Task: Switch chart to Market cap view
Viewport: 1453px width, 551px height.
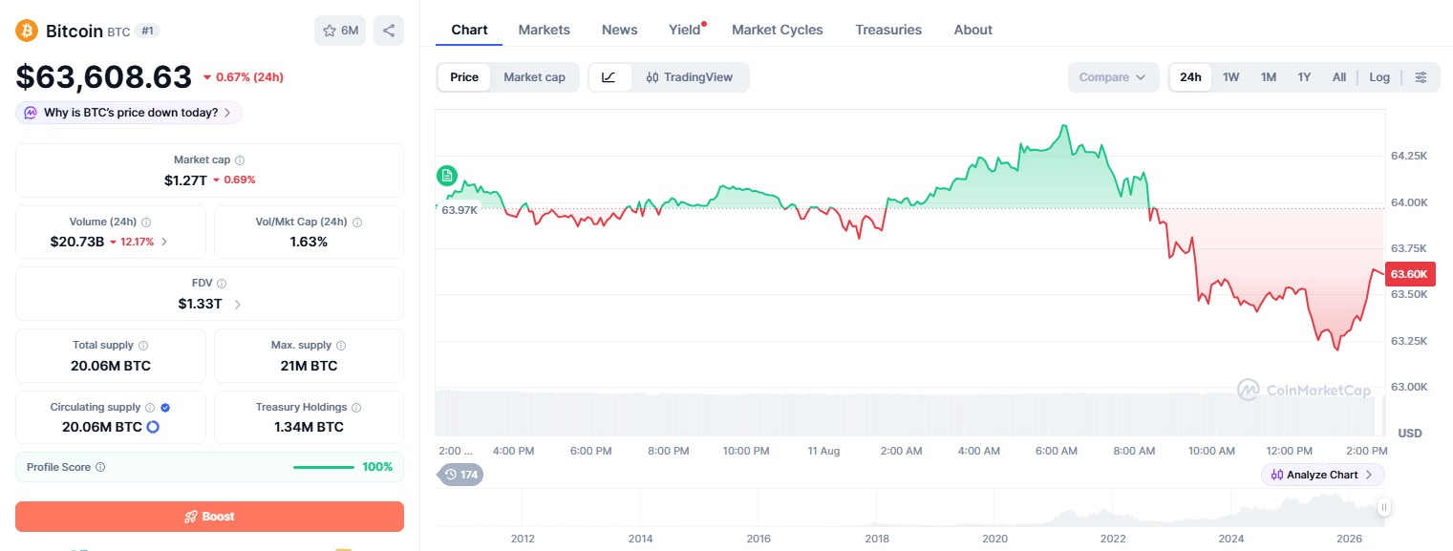Action: coord(534,77)
